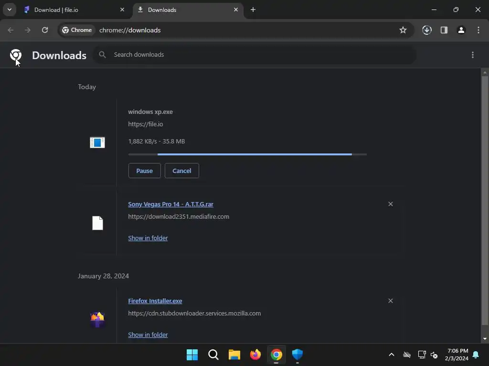Remove Sony Vegas Pro entry from list

[391, 204]
